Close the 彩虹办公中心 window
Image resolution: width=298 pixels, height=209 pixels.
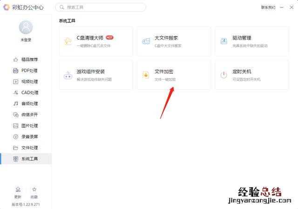pyautogui.click(x=291, y=7)
